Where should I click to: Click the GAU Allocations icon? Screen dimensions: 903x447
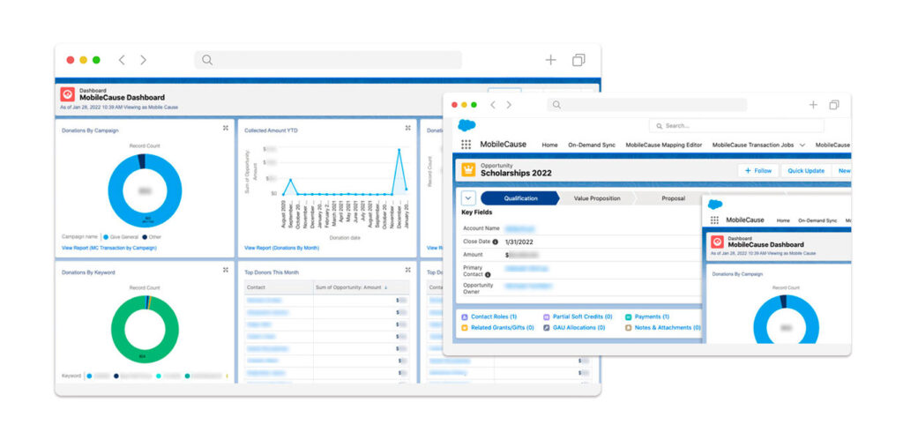[547, 327]
